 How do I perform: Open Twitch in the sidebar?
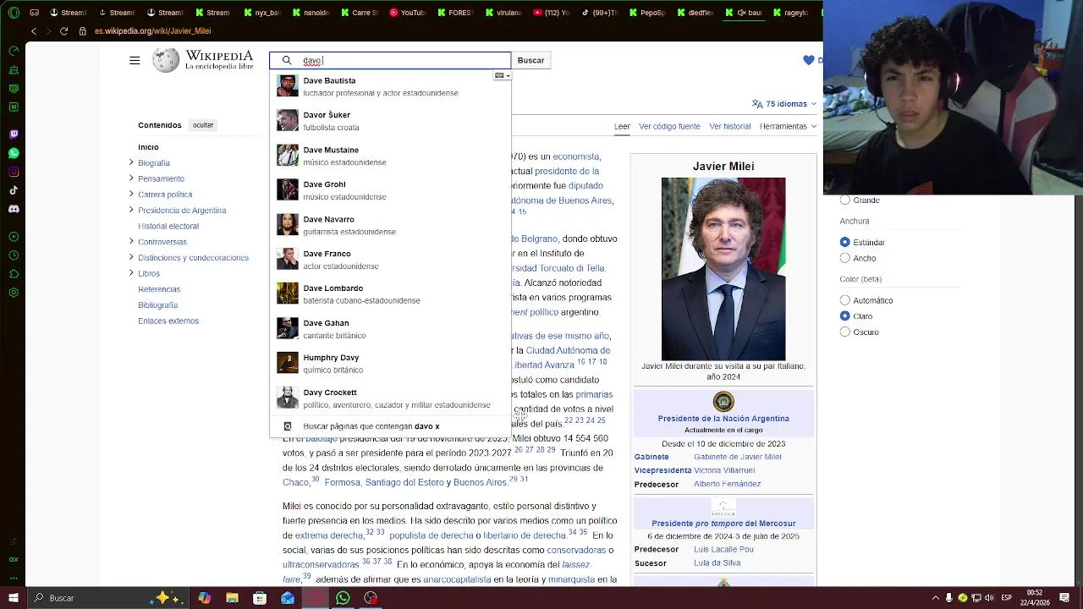(14, 134)
